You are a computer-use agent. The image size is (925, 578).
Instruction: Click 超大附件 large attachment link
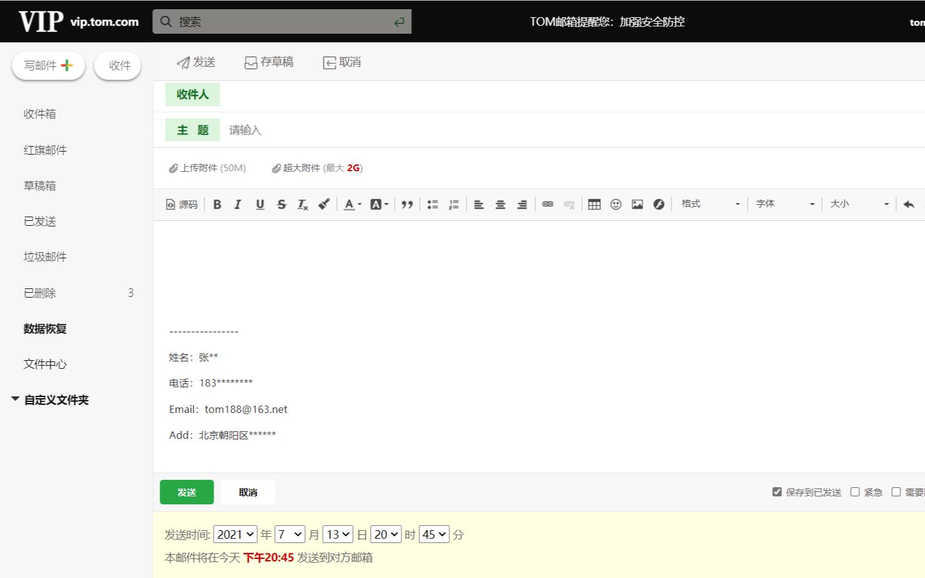pyautogui.click(x=317, y=168)
